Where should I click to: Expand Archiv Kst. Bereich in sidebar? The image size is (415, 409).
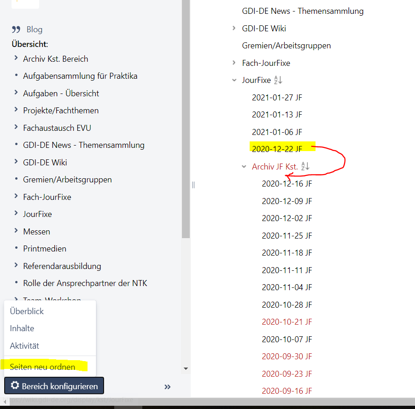pos(16,58)
